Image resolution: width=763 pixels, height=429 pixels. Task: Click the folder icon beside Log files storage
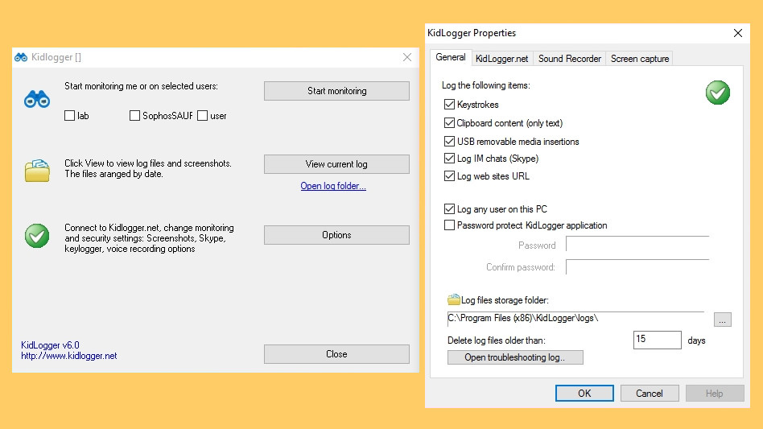pos(454,300)
